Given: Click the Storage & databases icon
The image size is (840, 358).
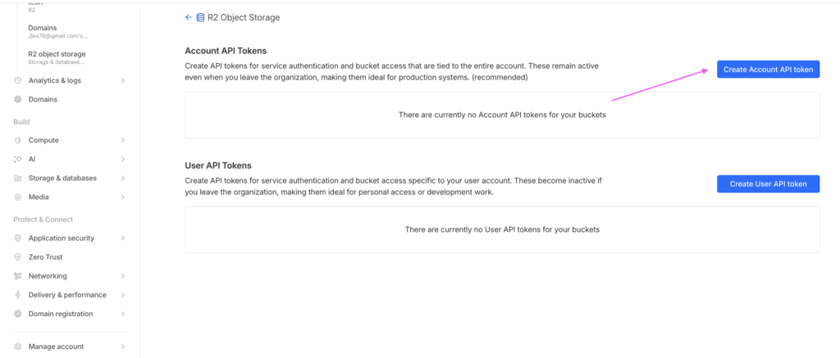Looking at the screenshot, I should 18,178.
